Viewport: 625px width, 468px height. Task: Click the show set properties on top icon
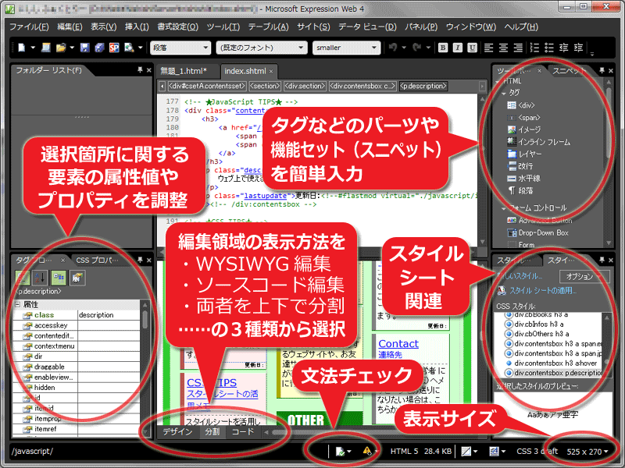[x=59, y=278]
